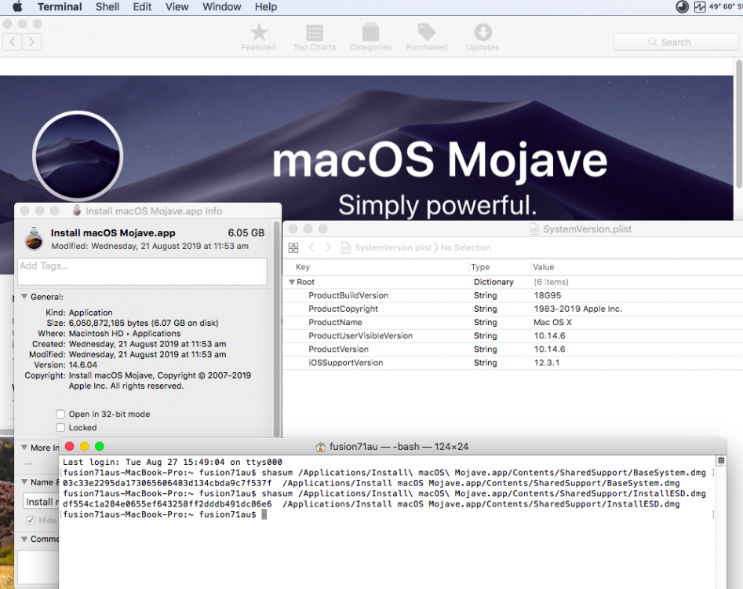
Task: Click the Mac OS X value cell
Action: tap(552, 323)
